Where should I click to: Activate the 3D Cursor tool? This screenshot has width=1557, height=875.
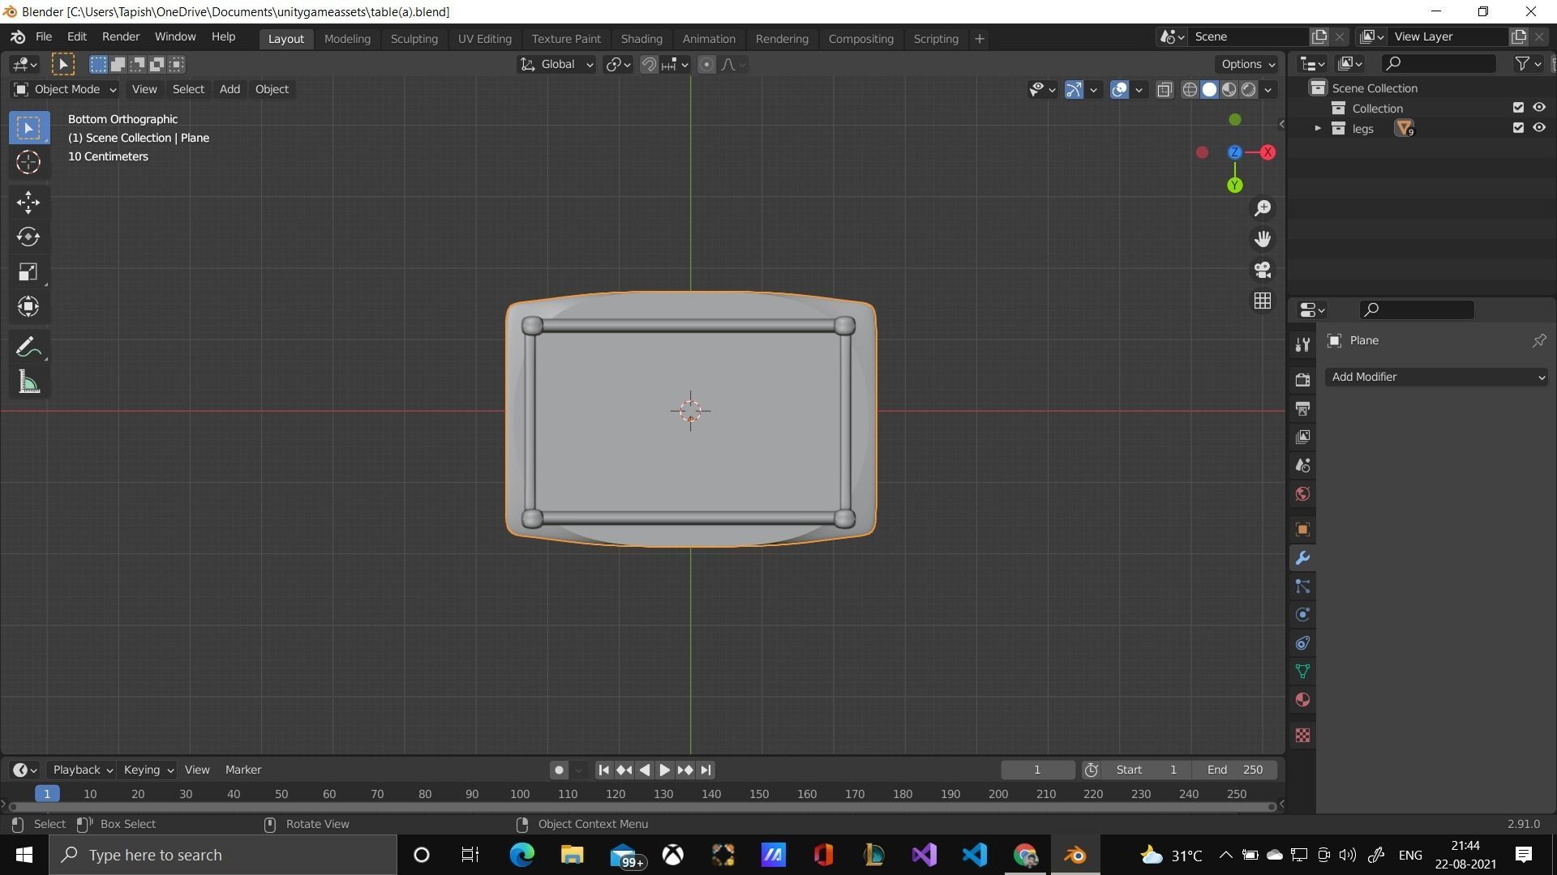pos(28,162)
